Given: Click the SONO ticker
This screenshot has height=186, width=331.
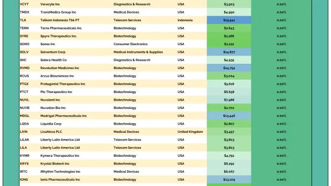Looking at the screenshot, I should (24, 44).
